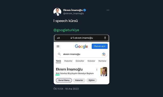Switch to the Haberler search tab
163x97 pixels.
tap(68, 61)
